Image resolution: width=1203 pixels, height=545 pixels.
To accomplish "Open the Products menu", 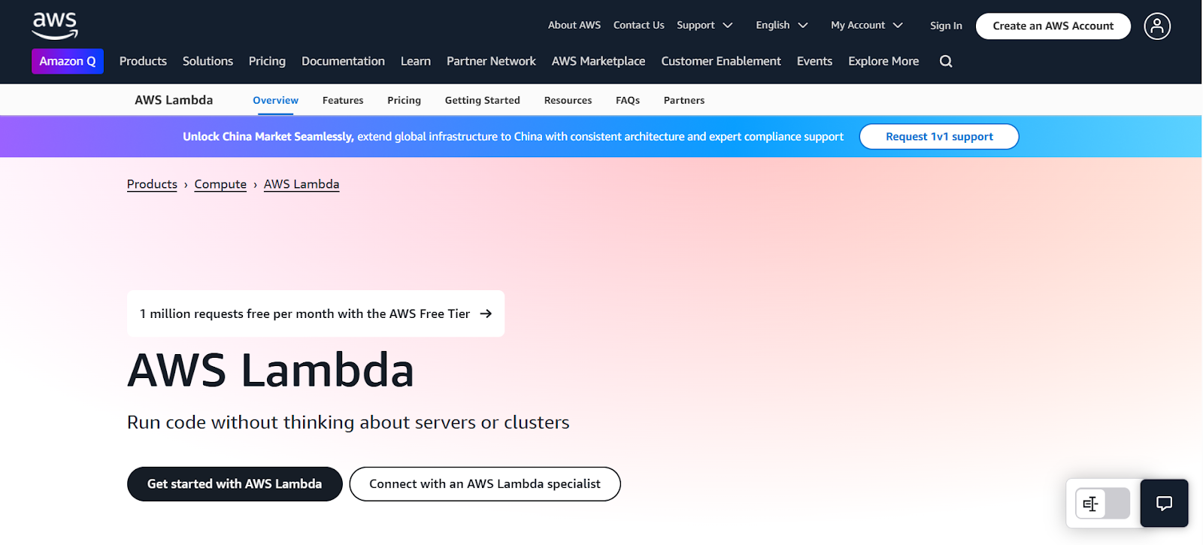I will 143,62.
